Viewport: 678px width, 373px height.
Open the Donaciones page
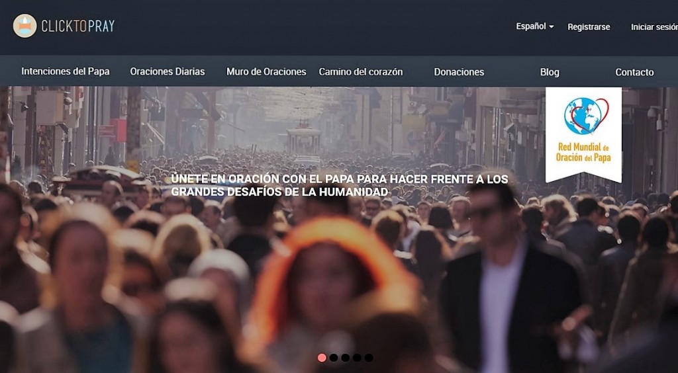[459, 71]
